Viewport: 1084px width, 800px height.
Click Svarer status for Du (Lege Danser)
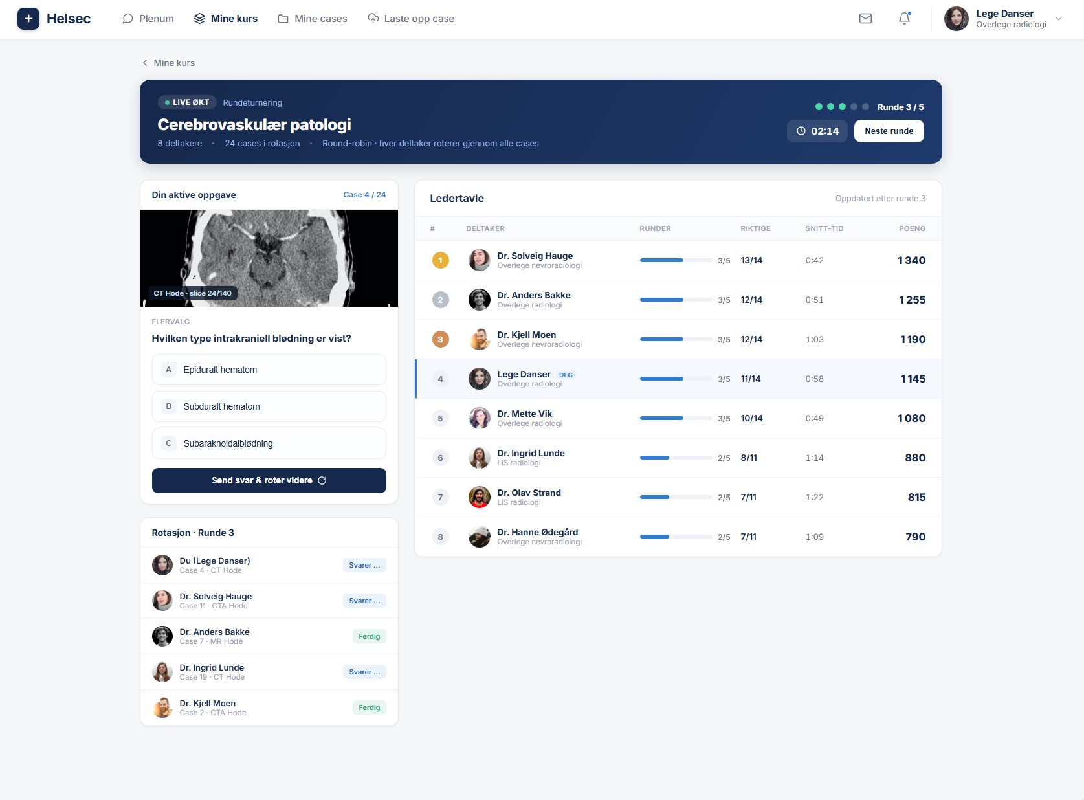[x=364, y=565]
